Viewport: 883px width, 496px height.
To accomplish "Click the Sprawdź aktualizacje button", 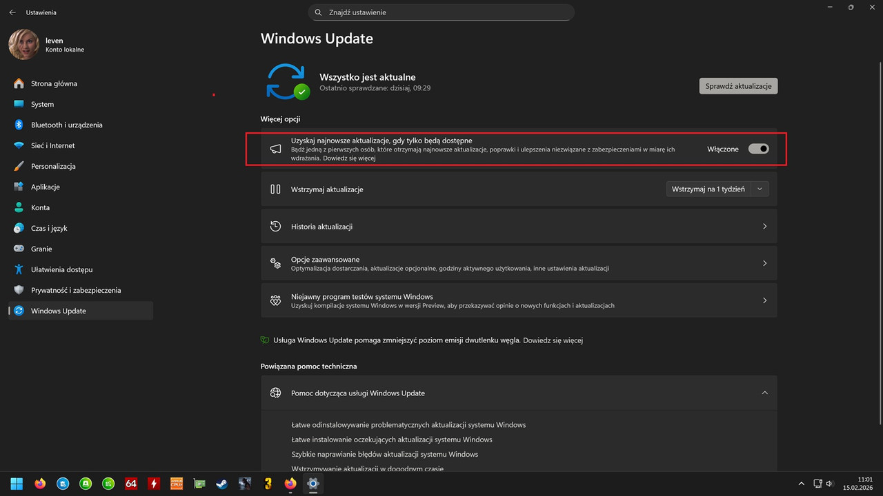I will (x=738, y=86).
